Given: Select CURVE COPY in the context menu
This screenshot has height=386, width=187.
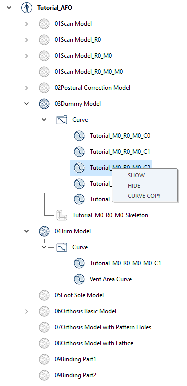Looking at the screenshot, I should (144, 196).
